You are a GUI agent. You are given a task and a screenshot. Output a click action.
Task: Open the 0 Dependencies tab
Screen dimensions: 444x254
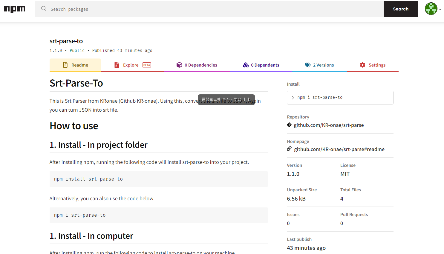pos(197,65)
